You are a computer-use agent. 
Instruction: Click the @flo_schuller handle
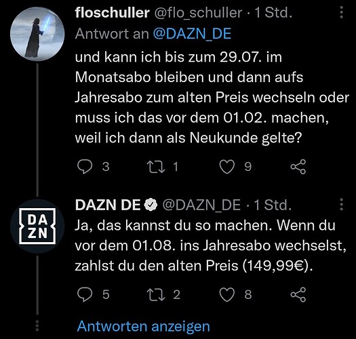click(198, 13)
